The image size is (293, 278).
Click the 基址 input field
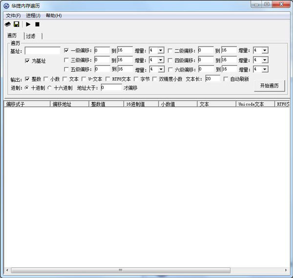click(42, 51)
